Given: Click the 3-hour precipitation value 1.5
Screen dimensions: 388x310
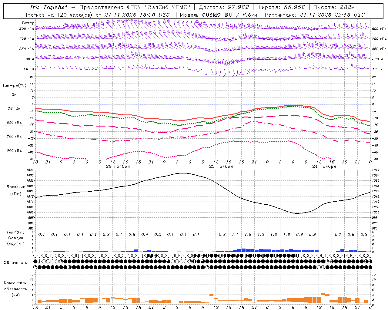Looking at the screenshot, I should [x=261, y=235].
